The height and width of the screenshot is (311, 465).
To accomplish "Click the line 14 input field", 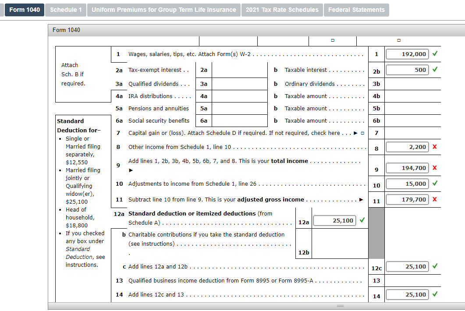I will point(407,295).
